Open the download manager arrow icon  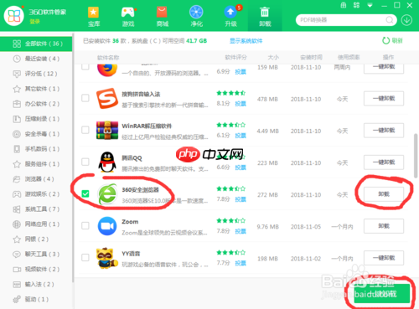(x=406, y=20)
